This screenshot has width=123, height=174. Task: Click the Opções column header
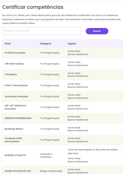click(72, 44)
